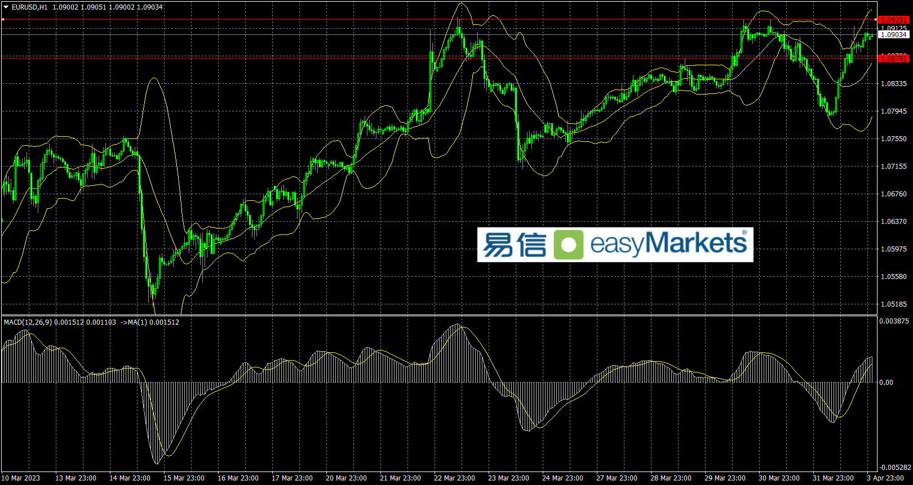Image resolution: width=913 pixels, height=485 pixels.
Task: Click the 23 Mar 23:00 time label
Action: pyautogui.click(x=508, y=478)
